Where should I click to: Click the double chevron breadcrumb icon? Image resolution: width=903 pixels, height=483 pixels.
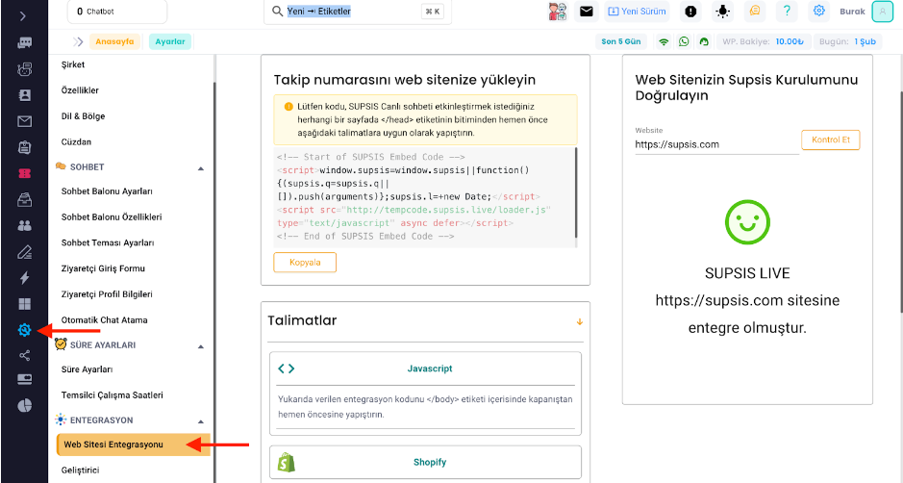click(78, 41)
